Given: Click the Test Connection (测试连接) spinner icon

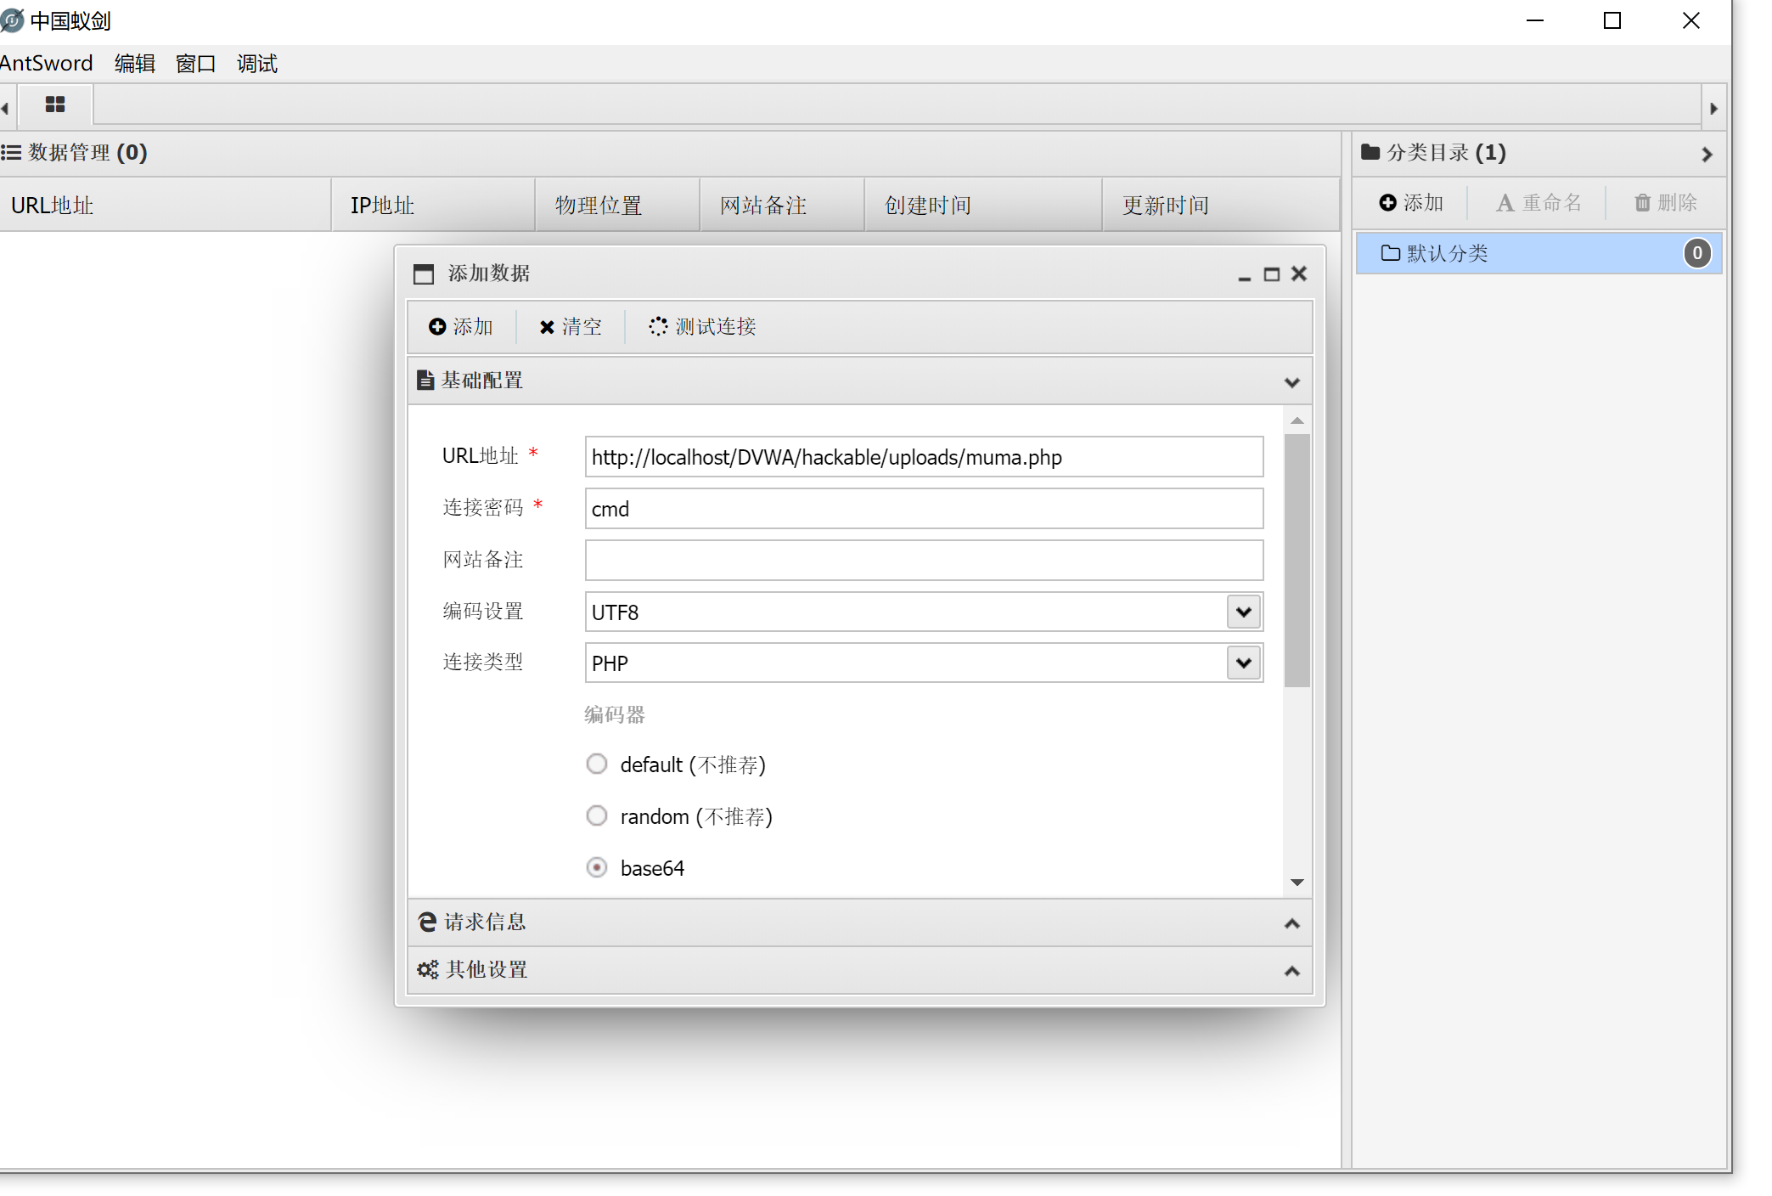Looking at the screenshot, I should 658,327.
